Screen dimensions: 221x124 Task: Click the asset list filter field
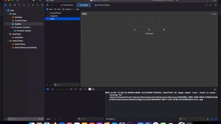(x=66, y=85)
